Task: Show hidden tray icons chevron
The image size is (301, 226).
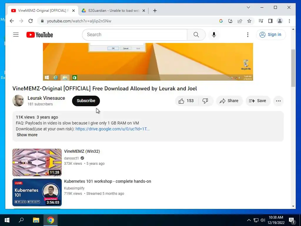Action: pos(249,220)
